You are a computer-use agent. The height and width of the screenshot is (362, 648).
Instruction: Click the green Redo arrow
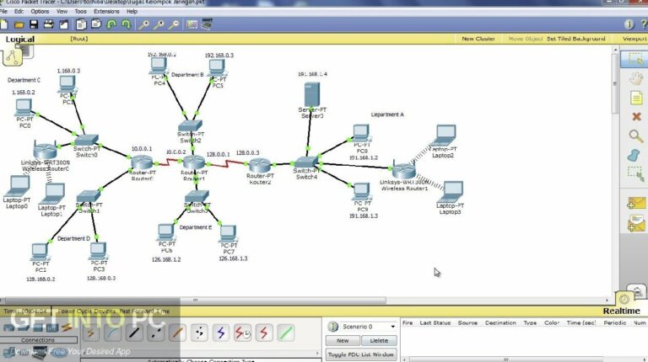(x=127, y=24)
